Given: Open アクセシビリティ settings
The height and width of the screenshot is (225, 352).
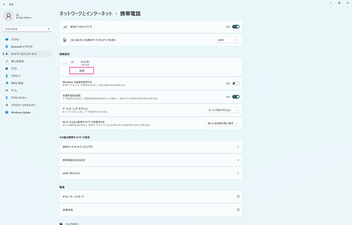Looking at the screenshot, I should click(x=18, y=98).
